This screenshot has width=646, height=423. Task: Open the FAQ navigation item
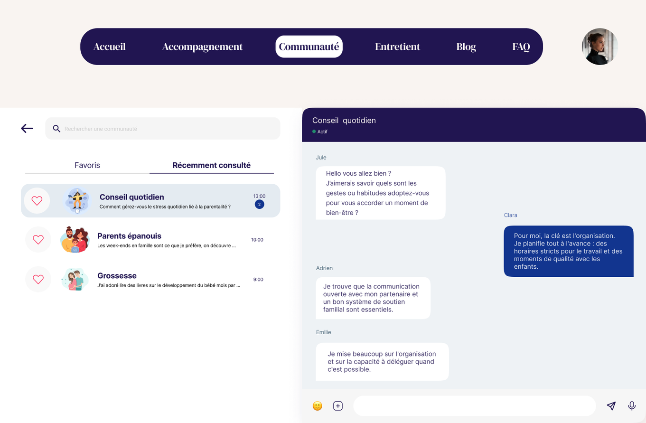(521, 47)
